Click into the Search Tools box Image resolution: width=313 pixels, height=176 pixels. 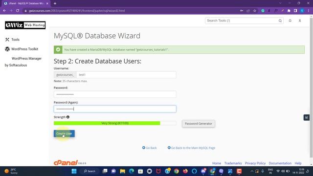pos(242,21)
